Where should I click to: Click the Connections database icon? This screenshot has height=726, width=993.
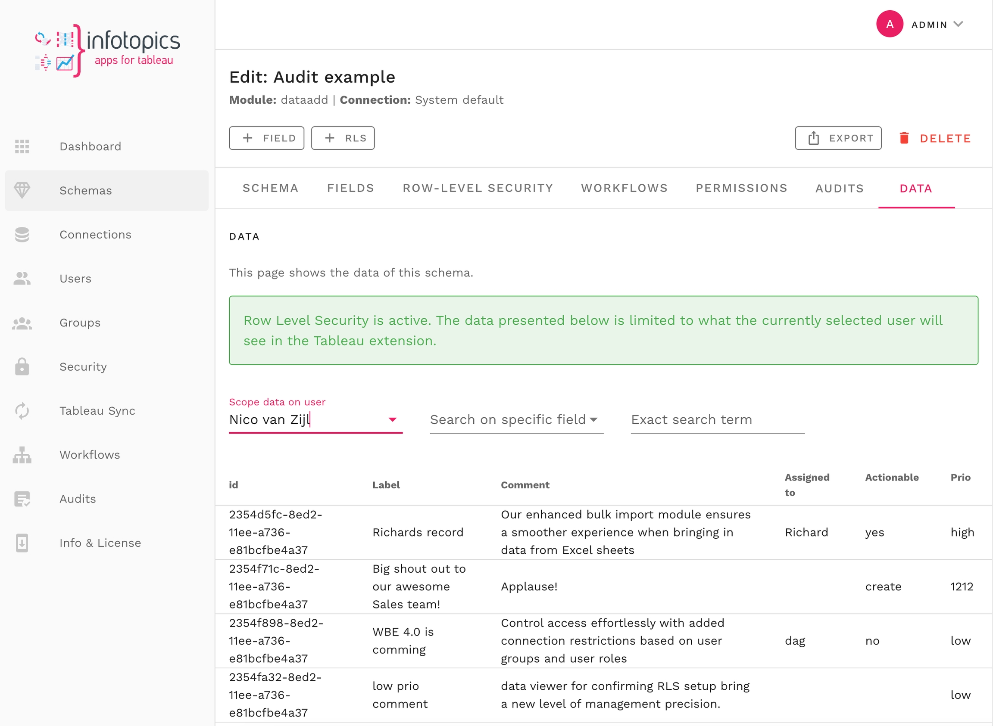click(x=22, y=235)
